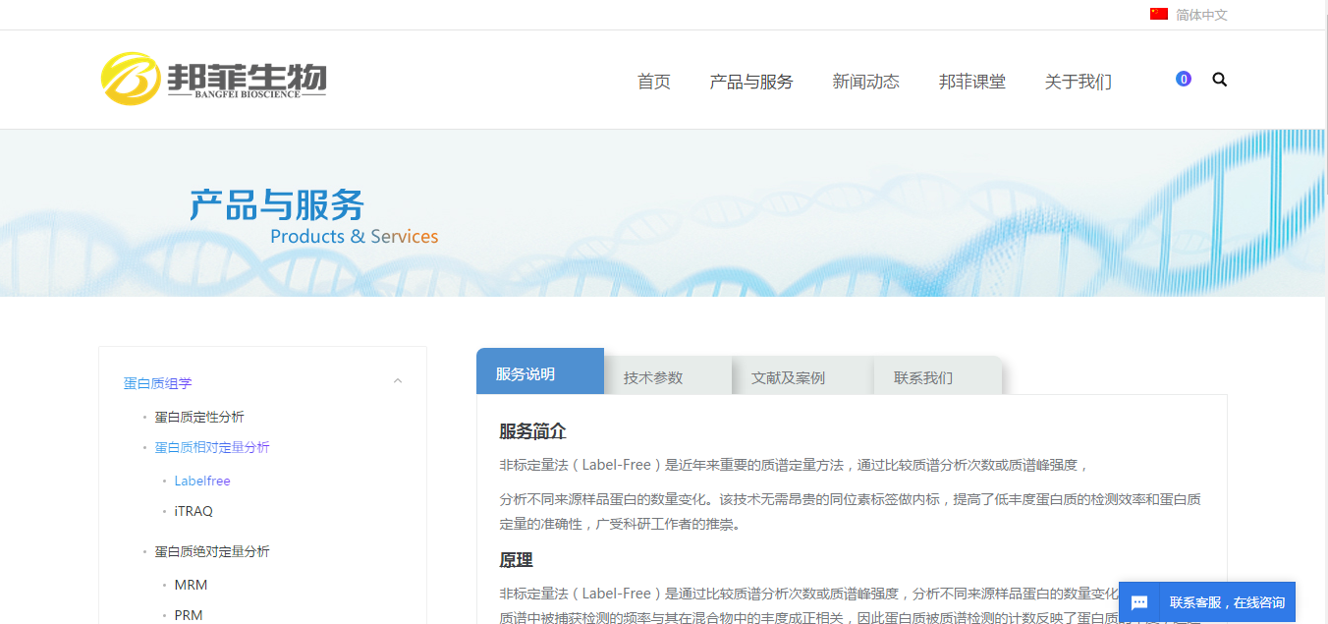Viewport: 1328px width, 624px height.
Task: Open 邦菲课堂 in the top menu
Action: [971, 82]
